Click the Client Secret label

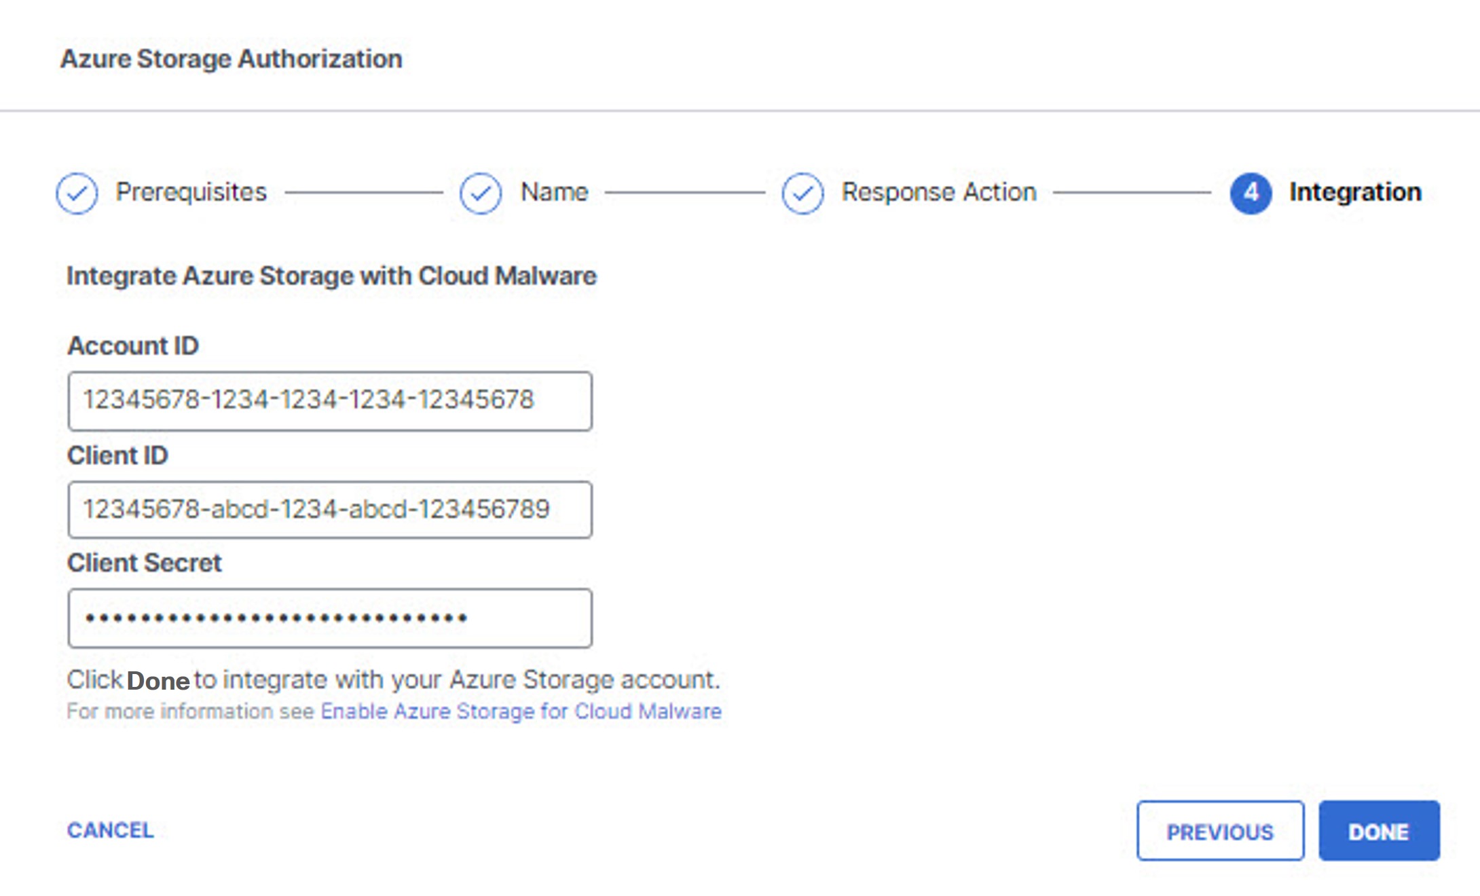coord(145,563)
